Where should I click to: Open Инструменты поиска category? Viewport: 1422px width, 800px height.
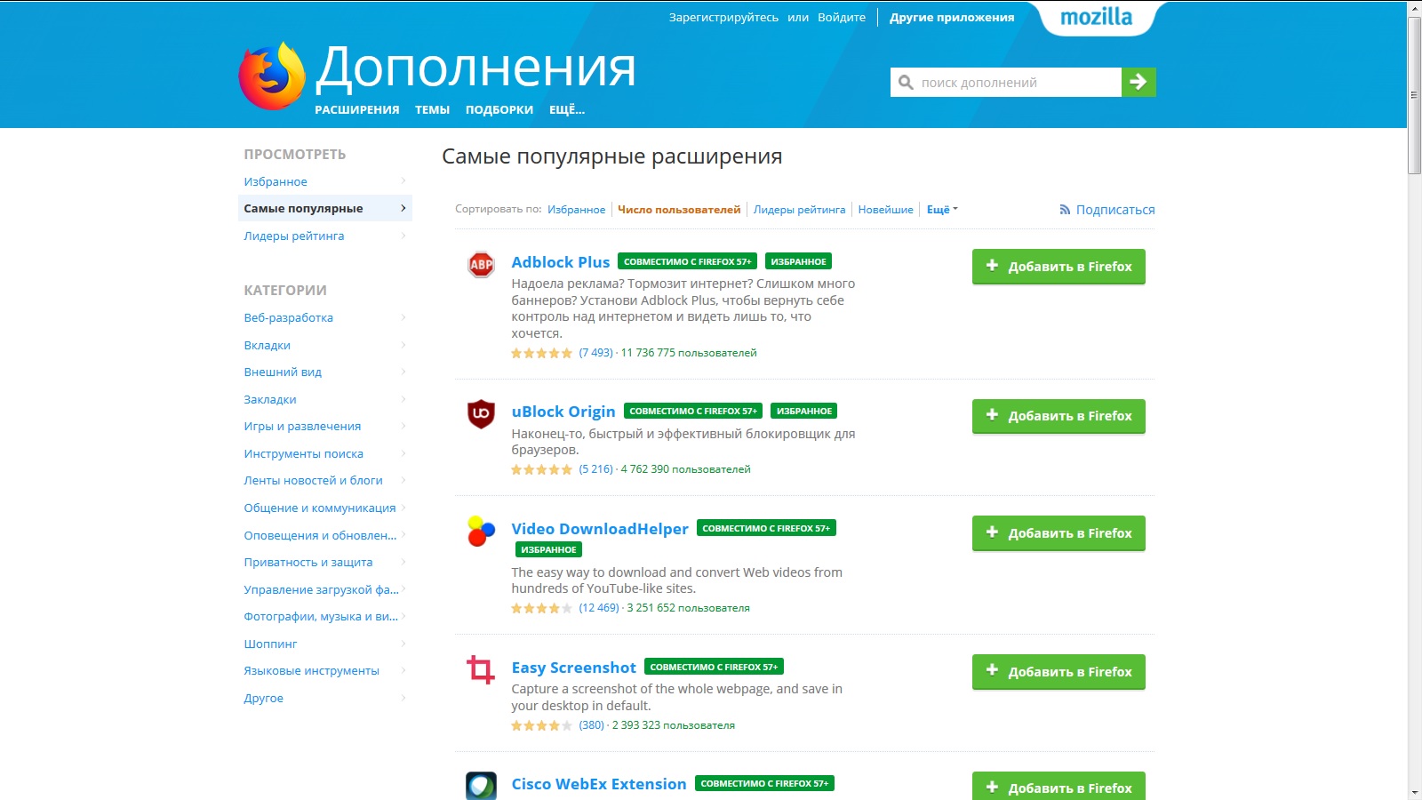325,453
